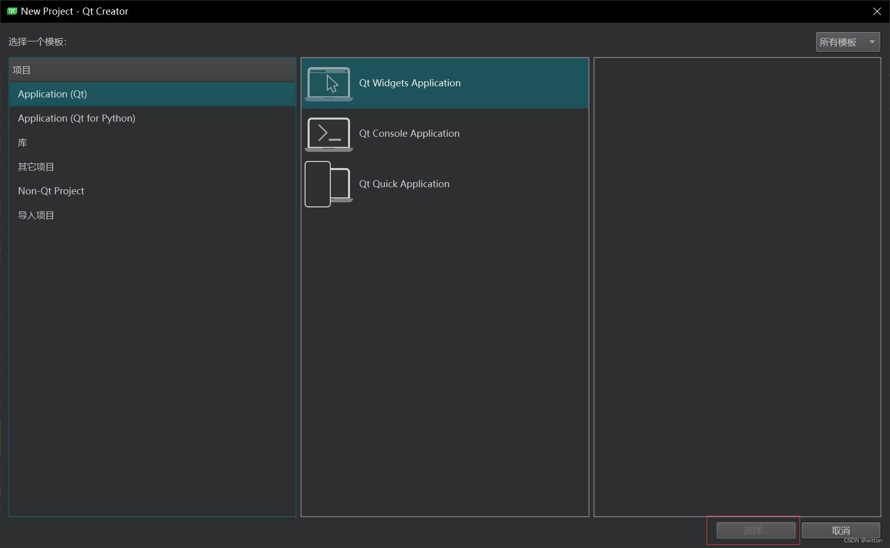The height and width of the screenshot is (548, 890).
Task: Click the 项目 list header
Action: (x=153, y=70)
